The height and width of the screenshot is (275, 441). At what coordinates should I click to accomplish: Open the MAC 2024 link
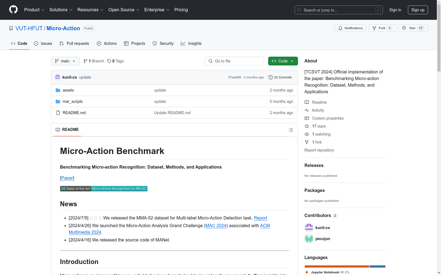(216, 226)
